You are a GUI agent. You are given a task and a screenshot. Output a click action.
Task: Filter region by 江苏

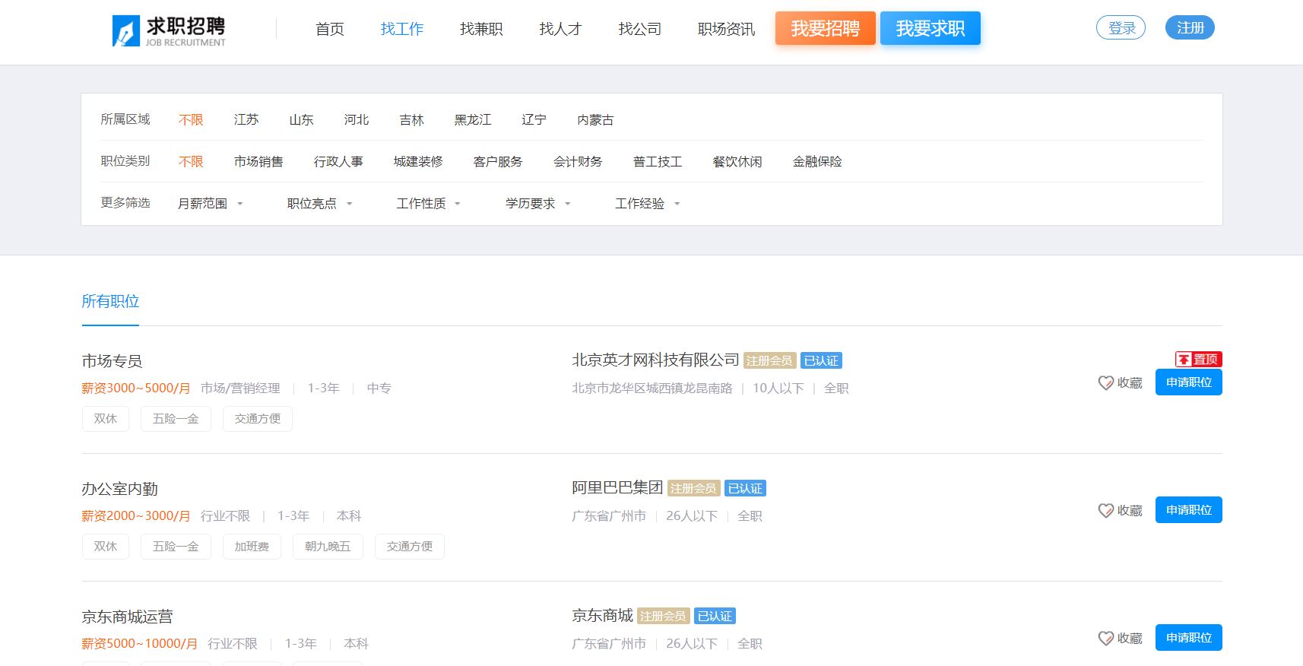[x=246, y=120]
